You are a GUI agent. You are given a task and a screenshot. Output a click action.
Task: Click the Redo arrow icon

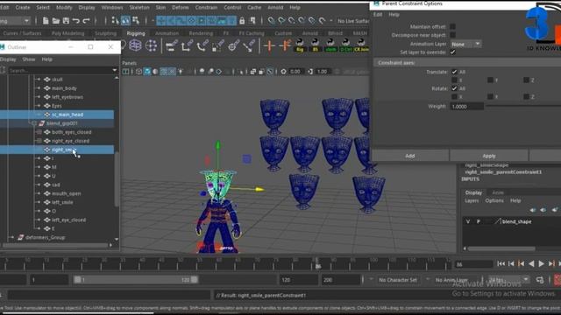[x=86, y=21]
